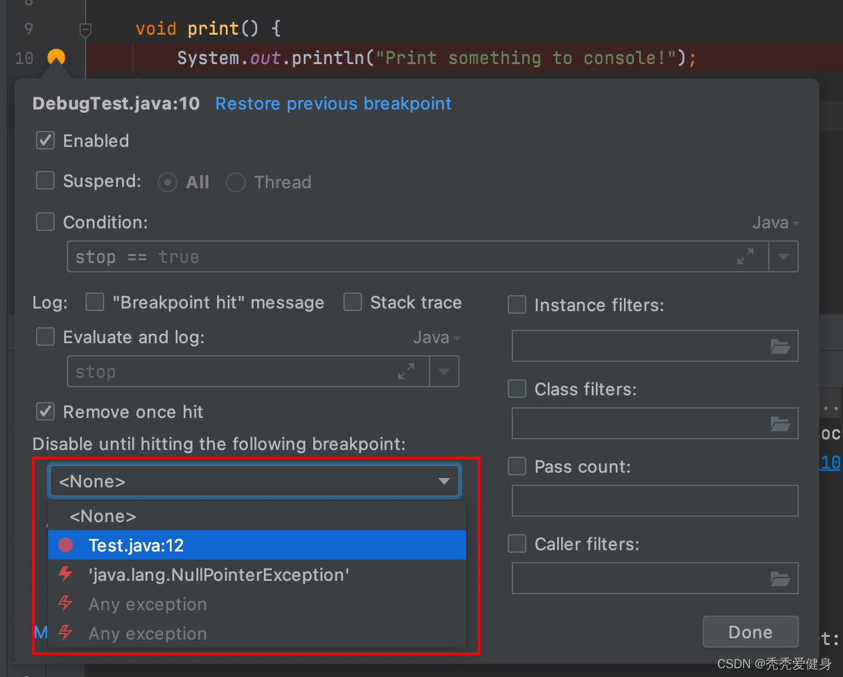
Task: Expand the Condition editor with arrows icon
Action: pos(745,257)
